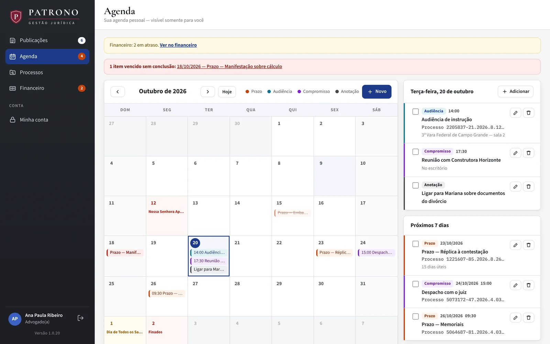
Task: Open overdue item Manifestação sobre cálculo link
Action: point(229,66)
